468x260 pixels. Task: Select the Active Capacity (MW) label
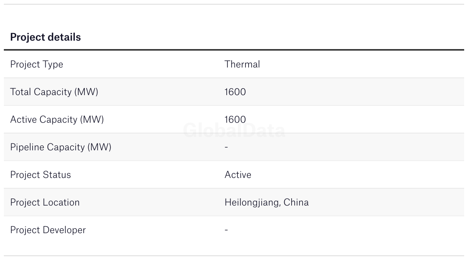pyautogui.click(x=57, y=120)
